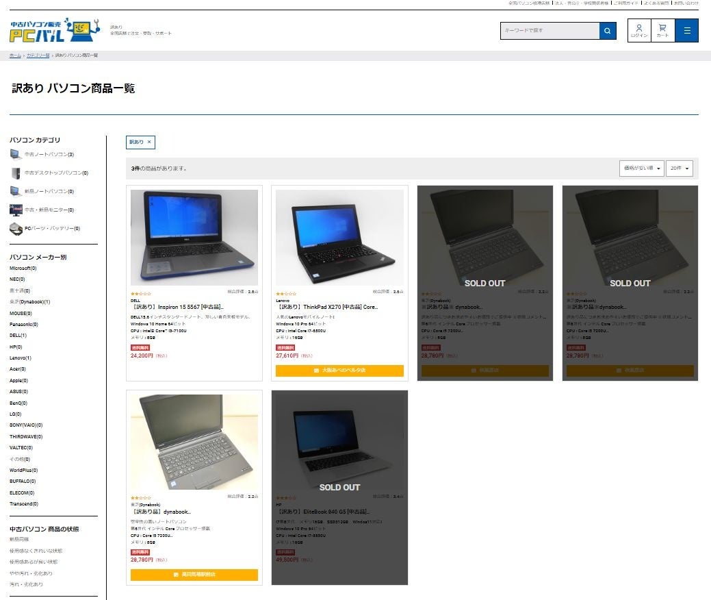Click the 24,200円 price of Inspiron

coord(142,356)
